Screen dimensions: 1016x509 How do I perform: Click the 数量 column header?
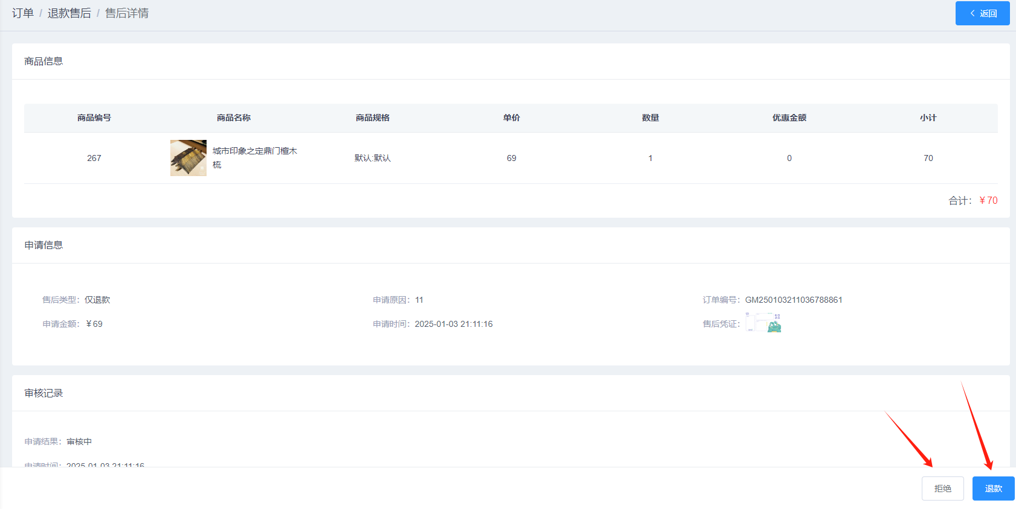[x=651, y=118]
